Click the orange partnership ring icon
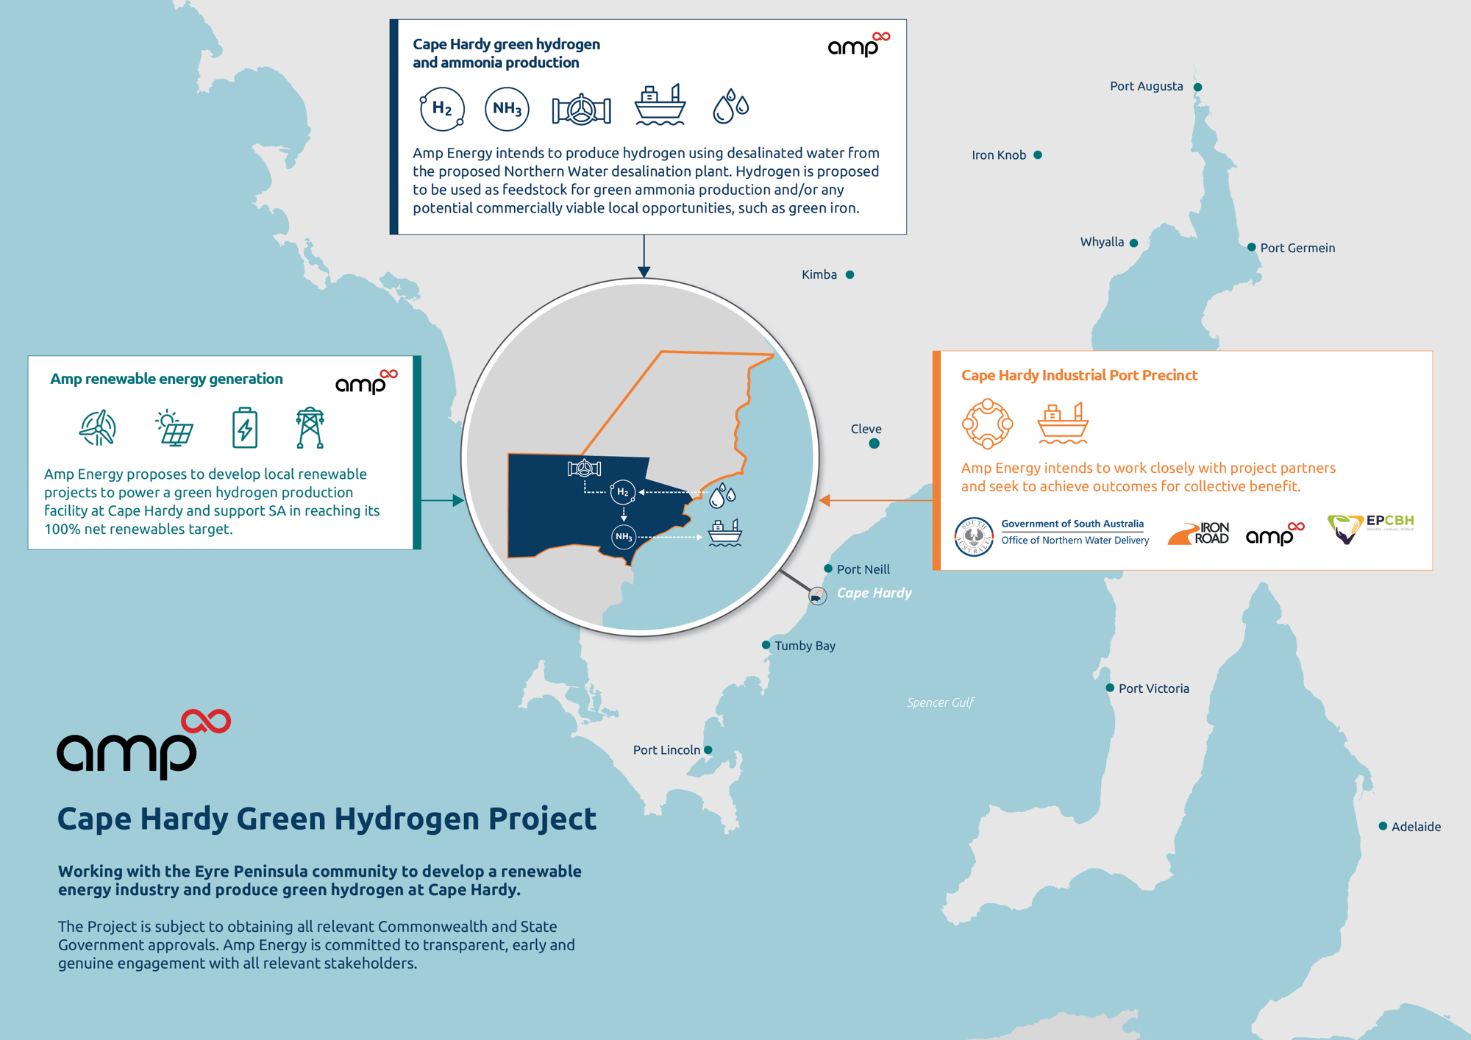The height and width of the screenshot is (1040, 1471). [x=987, y=424]
